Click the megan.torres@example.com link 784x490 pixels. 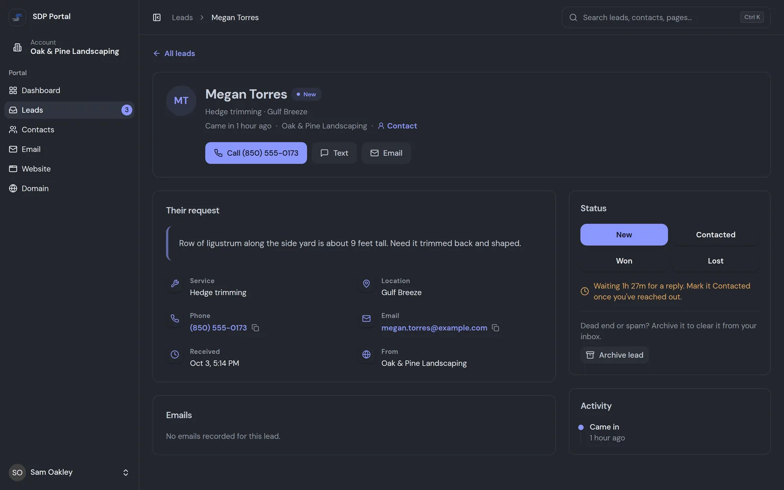pos(434,328)
